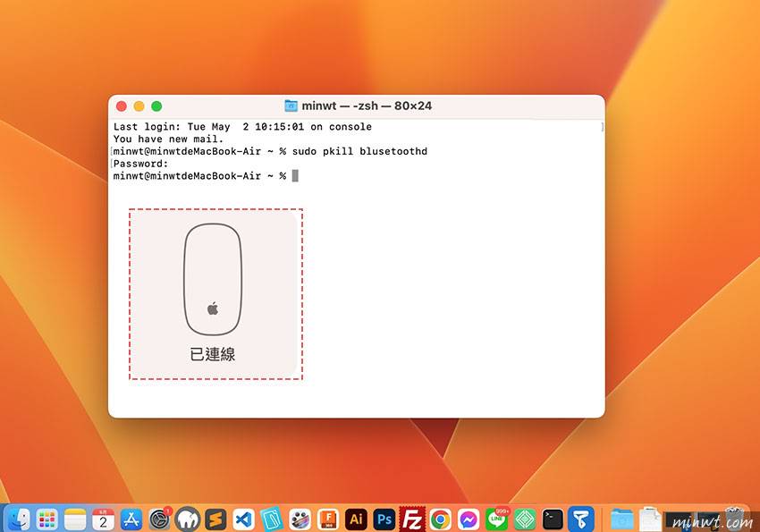Screen dimensions: 760x532
Task: Zoom the Terminal window with green button
Action: coord(156,106)
